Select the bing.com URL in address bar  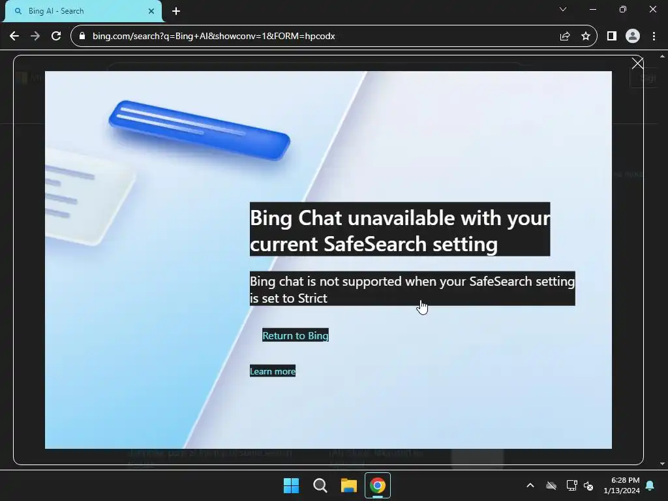coord(214,37)
